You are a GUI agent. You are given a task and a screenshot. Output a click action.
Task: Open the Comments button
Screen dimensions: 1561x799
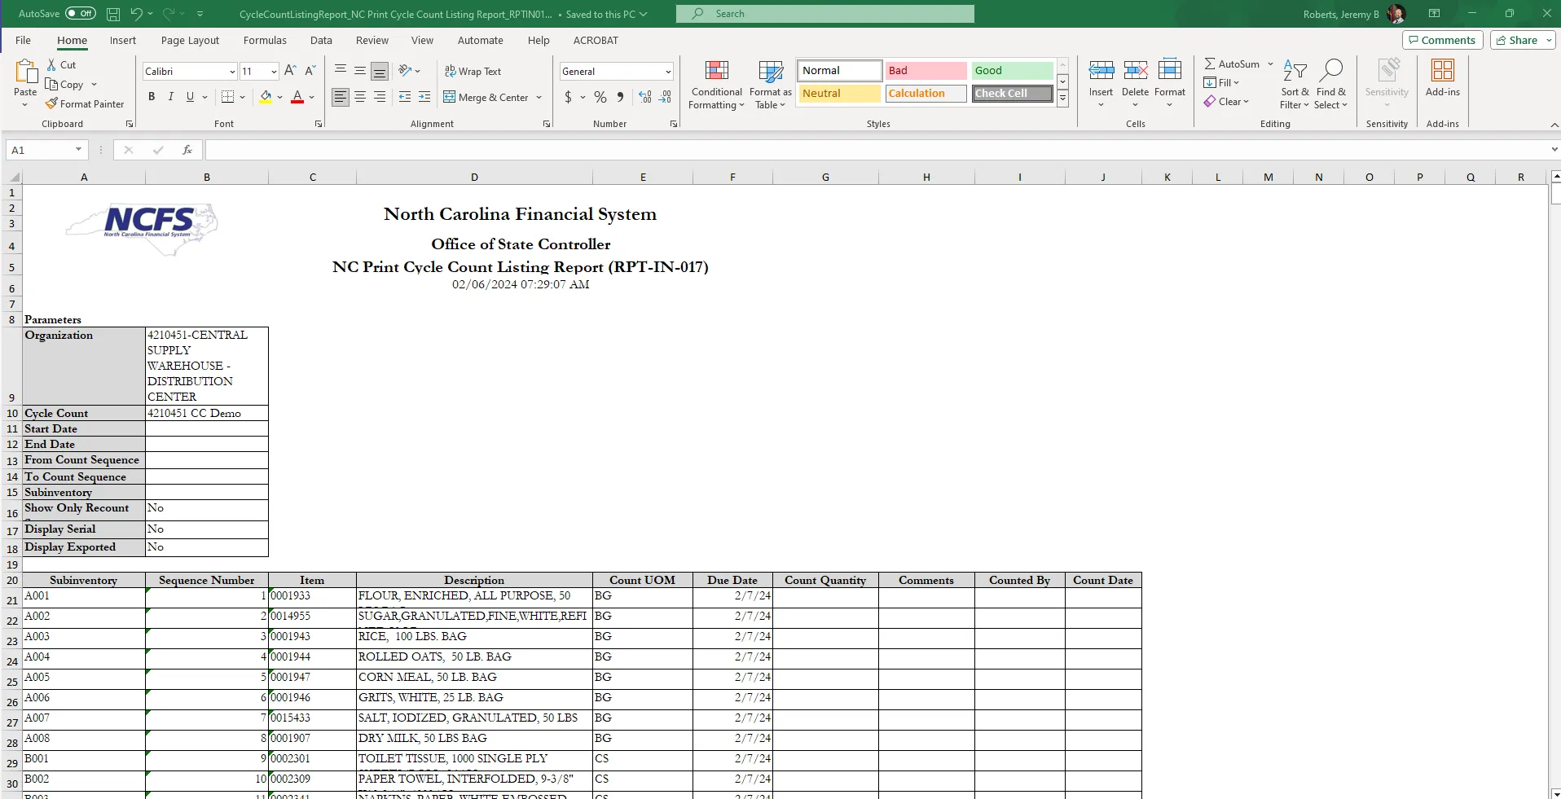point(1440,40)
